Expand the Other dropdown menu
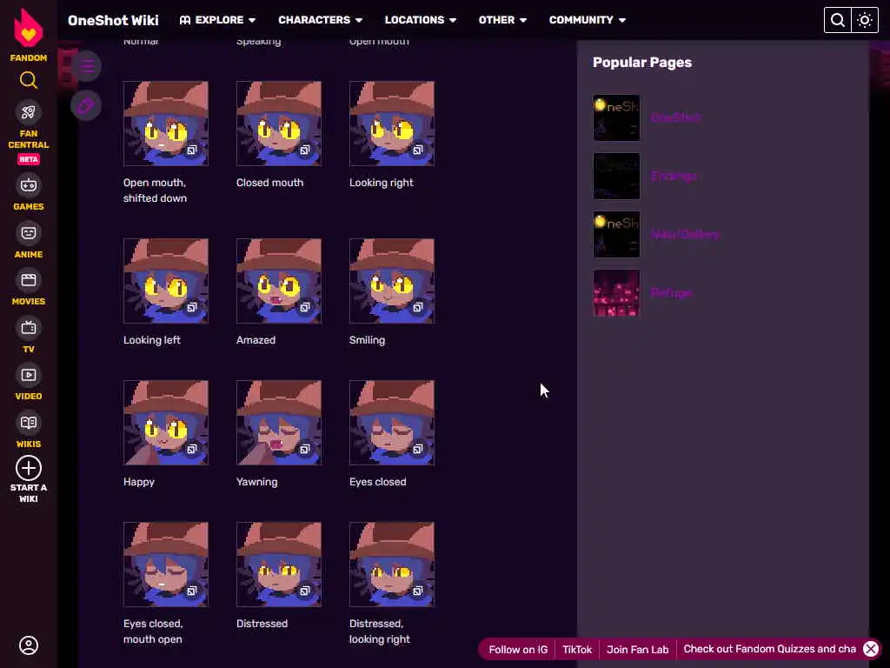The image size is (890, 668). click(x=502, y=20)
